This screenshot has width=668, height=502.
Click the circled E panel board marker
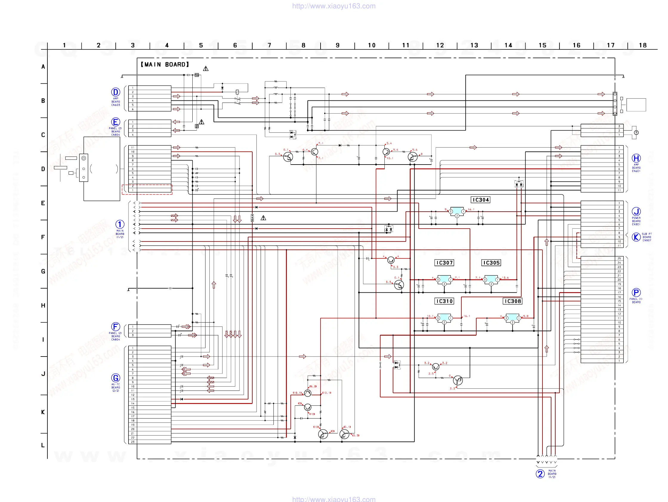pyautogui.click(x=116, y=122)
